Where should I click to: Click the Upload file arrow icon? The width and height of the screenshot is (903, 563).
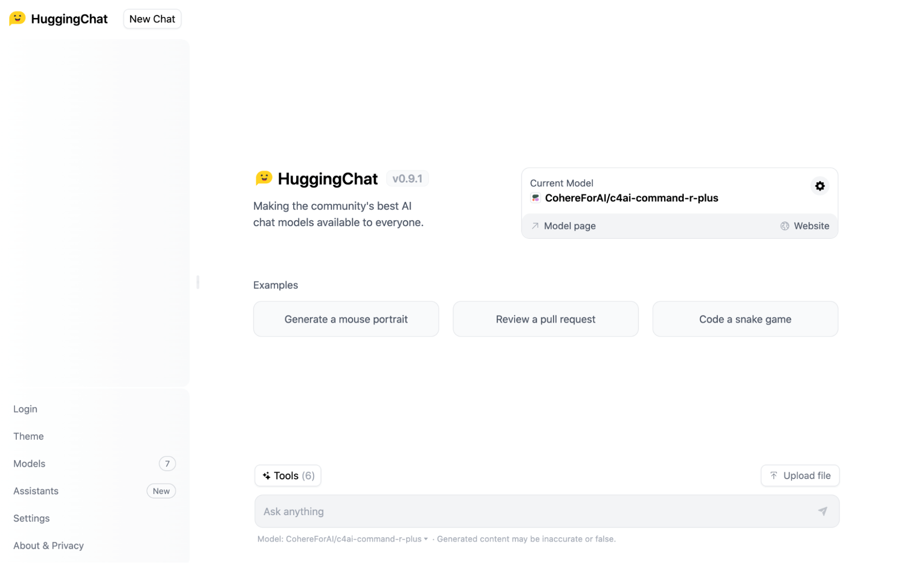tap(773, 475)
